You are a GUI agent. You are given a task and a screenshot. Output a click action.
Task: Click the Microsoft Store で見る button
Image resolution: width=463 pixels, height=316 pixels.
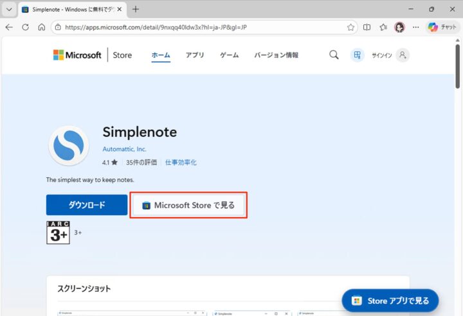188,206
